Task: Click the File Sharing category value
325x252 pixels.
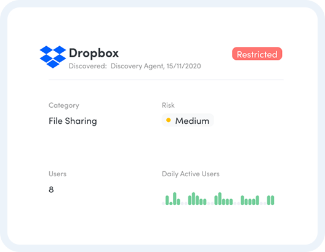Action: (x=73, y=121)
